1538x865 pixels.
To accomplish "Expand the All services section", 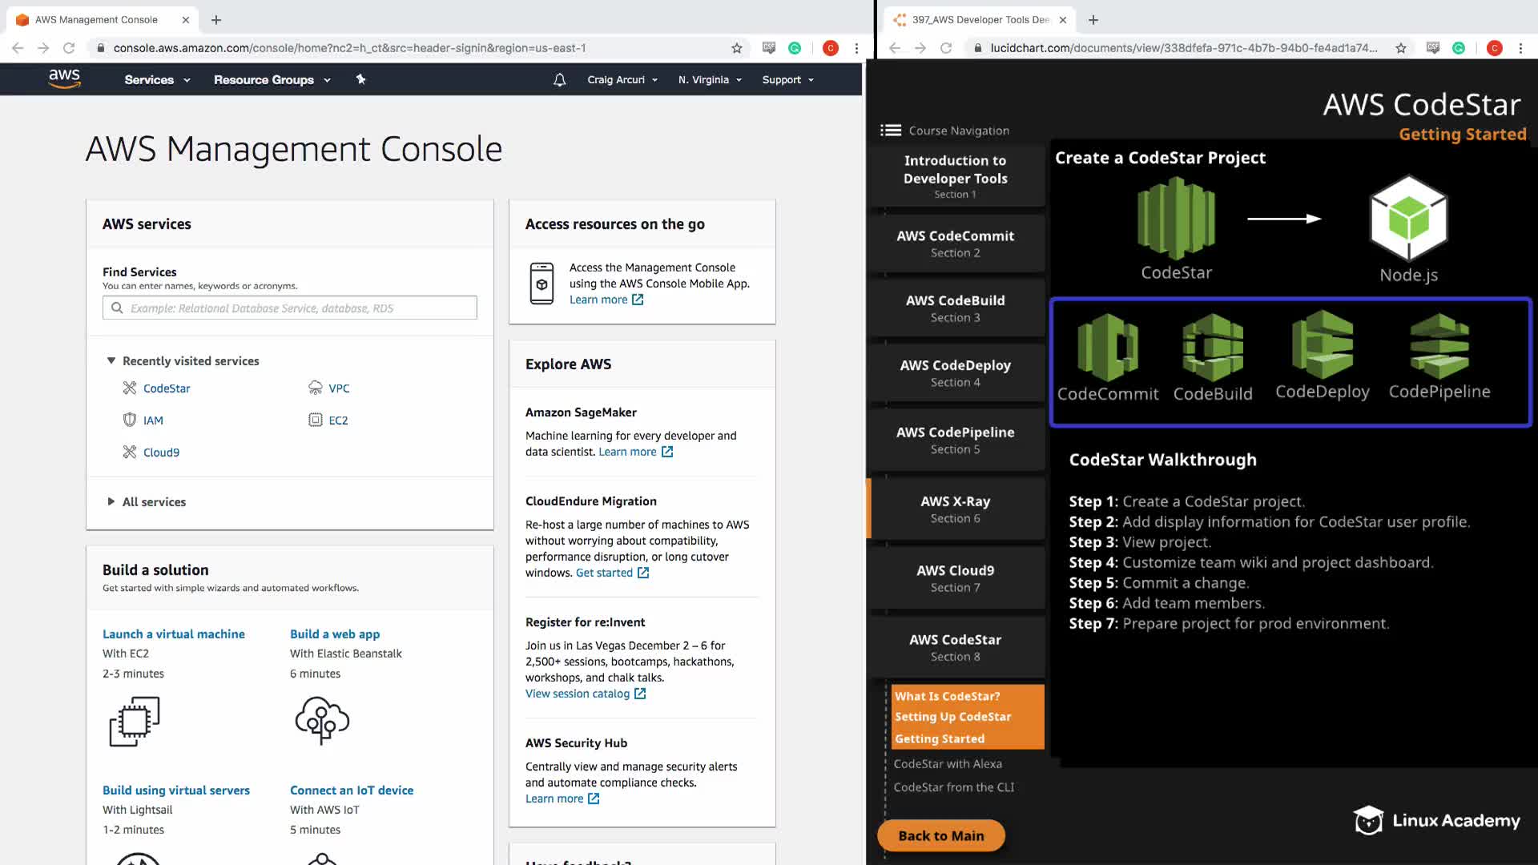I will (x=153, y=501).
